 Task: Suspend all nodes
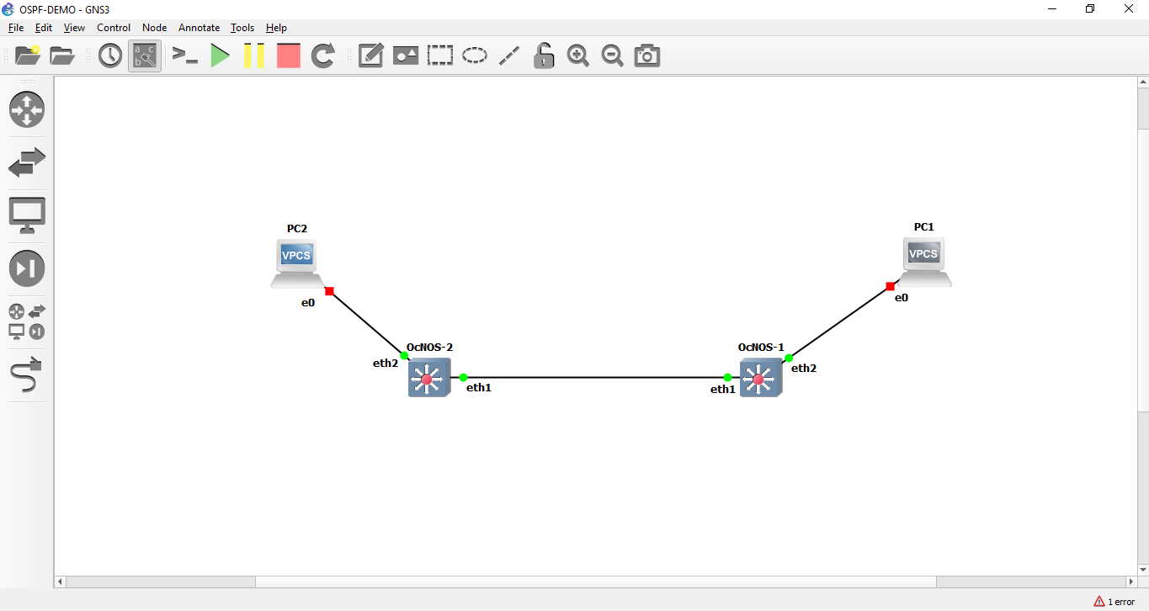click(254, 56)
